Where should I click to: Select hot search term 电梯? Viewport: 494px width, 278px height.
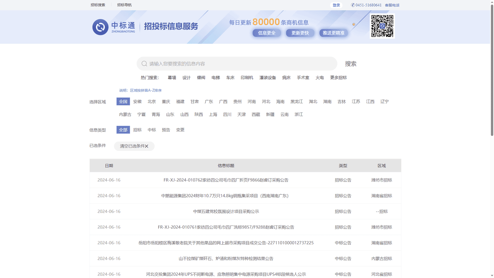(216, 78)
